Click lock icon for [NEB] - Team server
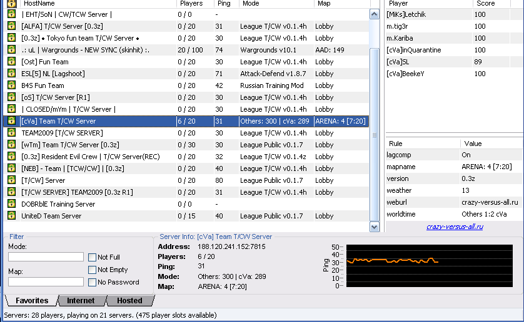The height and width of the screenshot is (322, 524). point(12,168)
